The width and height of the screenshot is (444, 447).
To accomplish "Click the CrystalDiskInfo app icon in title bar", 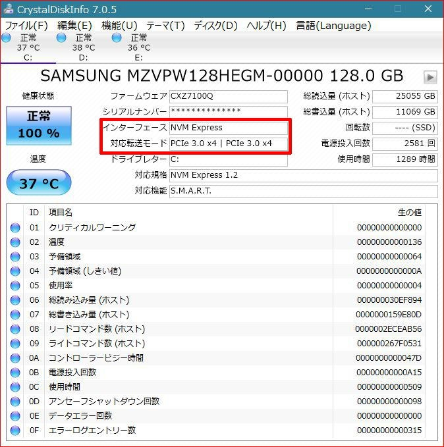I will pyautogui.click(x=8, y=9).
